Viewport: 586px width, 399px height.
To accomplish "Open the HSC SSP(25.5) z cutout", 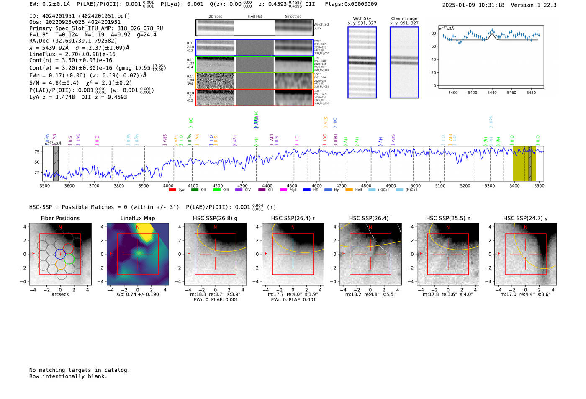I will pyautogui.click(x=448, y=254).
